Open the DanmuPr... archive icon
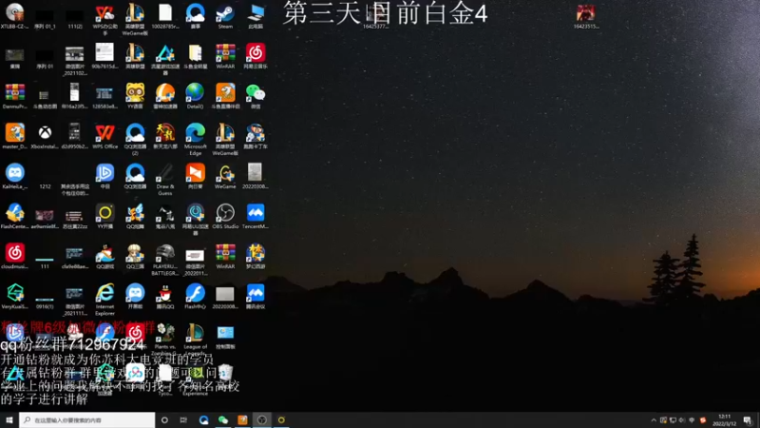This screenshot has height=428, width=760. [x=15, y=96]
